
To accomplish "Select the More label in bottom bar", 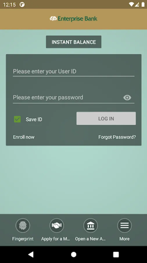I will click(125, 239).
